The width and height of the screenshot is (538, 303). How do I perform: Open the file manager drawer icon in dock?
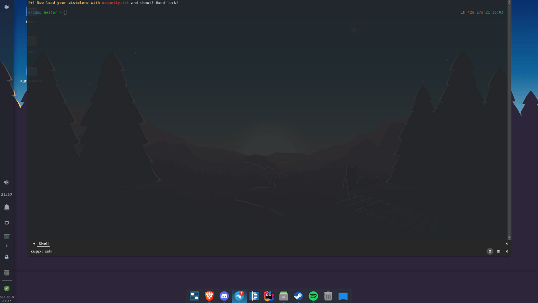tap(283, 296)
